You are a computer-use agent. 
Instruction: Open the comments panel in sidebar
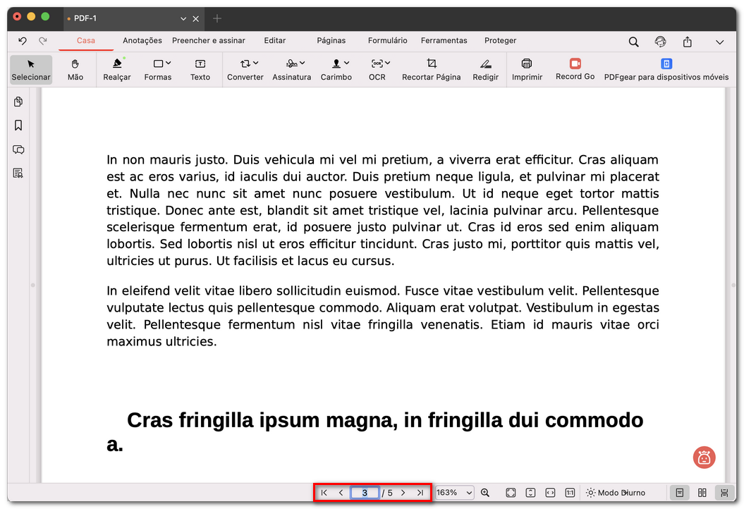tap(18, 149)
